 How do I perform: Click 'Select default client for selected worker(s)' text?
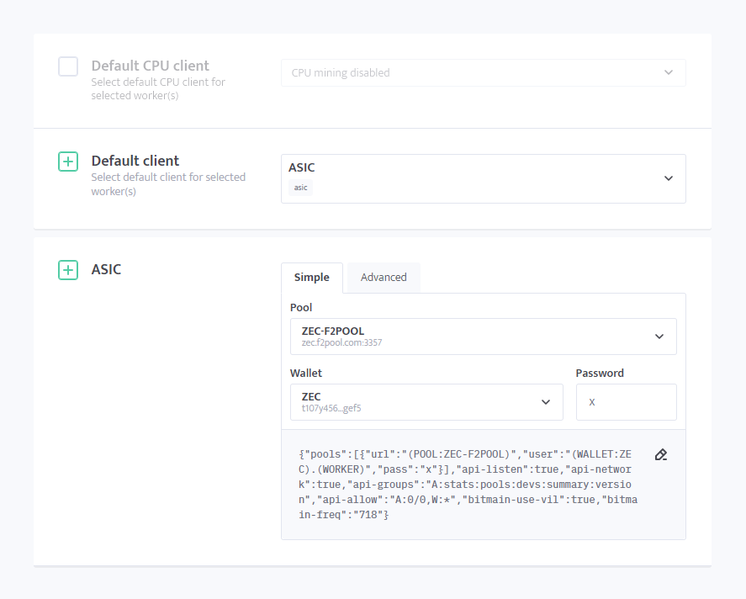168,184
